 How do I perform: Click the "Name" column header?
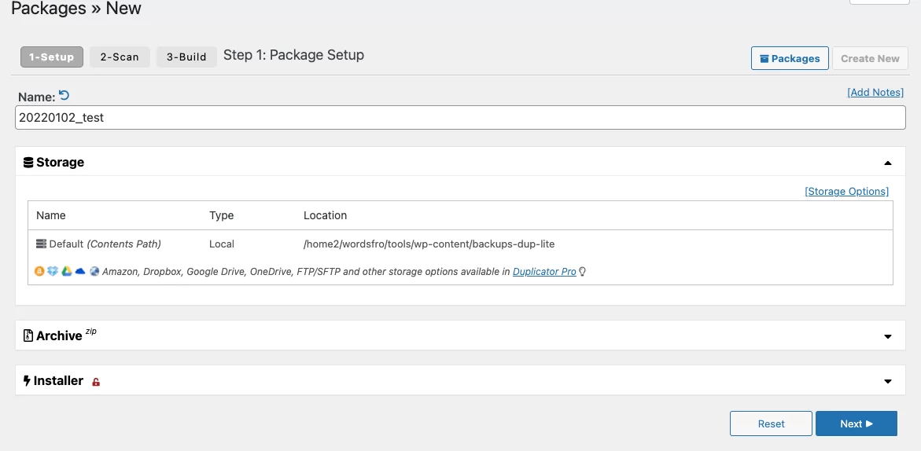[x=51, y=215]
